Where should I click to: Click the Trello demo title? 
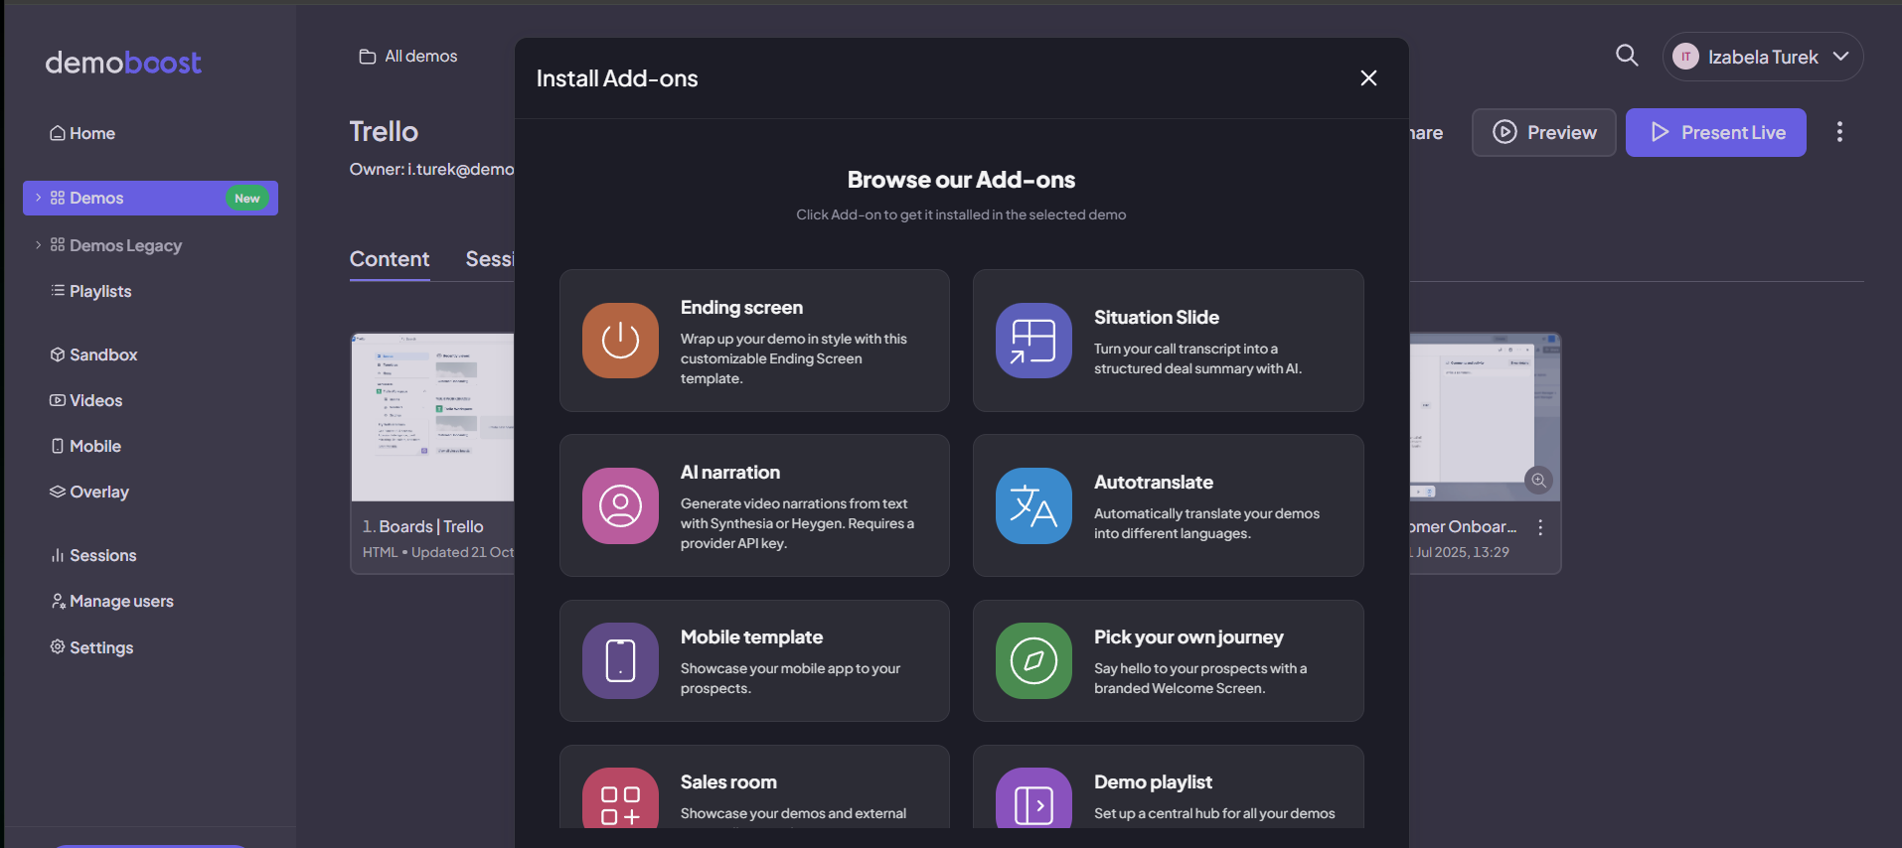click(x=384, y=131)
